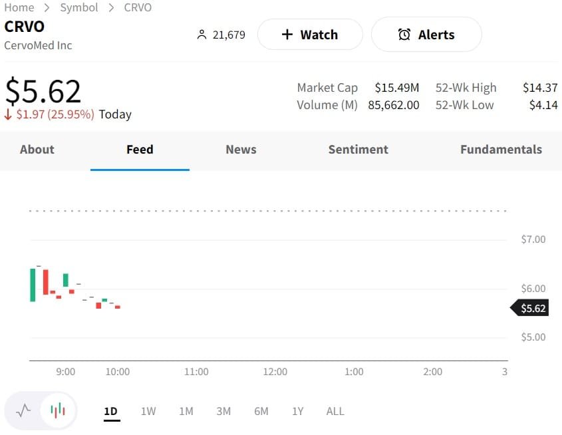The height and width of the screenshot is (435, 562).
Task: Switch to candlestick chart view
Action: pyautogui.click(x=58, y=410)
